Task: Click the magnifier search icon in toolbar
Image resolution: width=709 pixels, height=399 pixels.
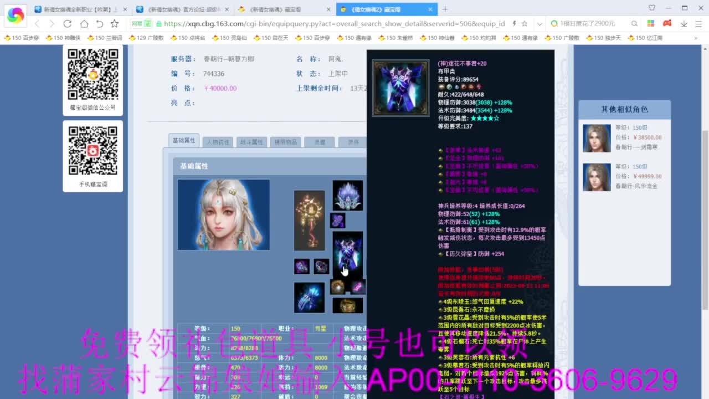Action: point(634,24)
